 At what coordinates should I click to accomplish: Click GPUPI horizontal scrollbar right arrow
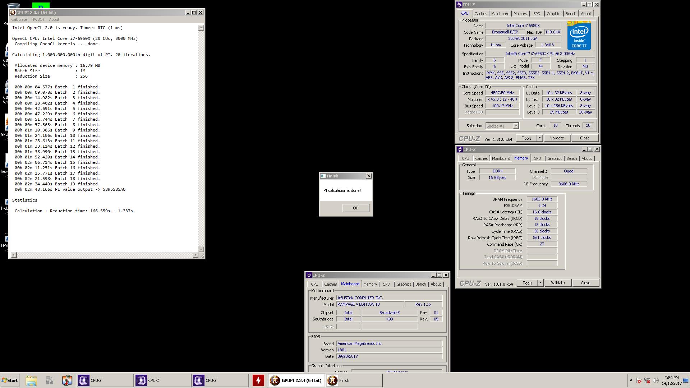(x=195, y=255)
